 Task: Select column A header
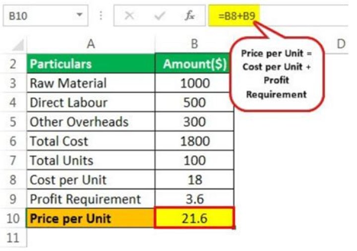[x=91, y=45]
